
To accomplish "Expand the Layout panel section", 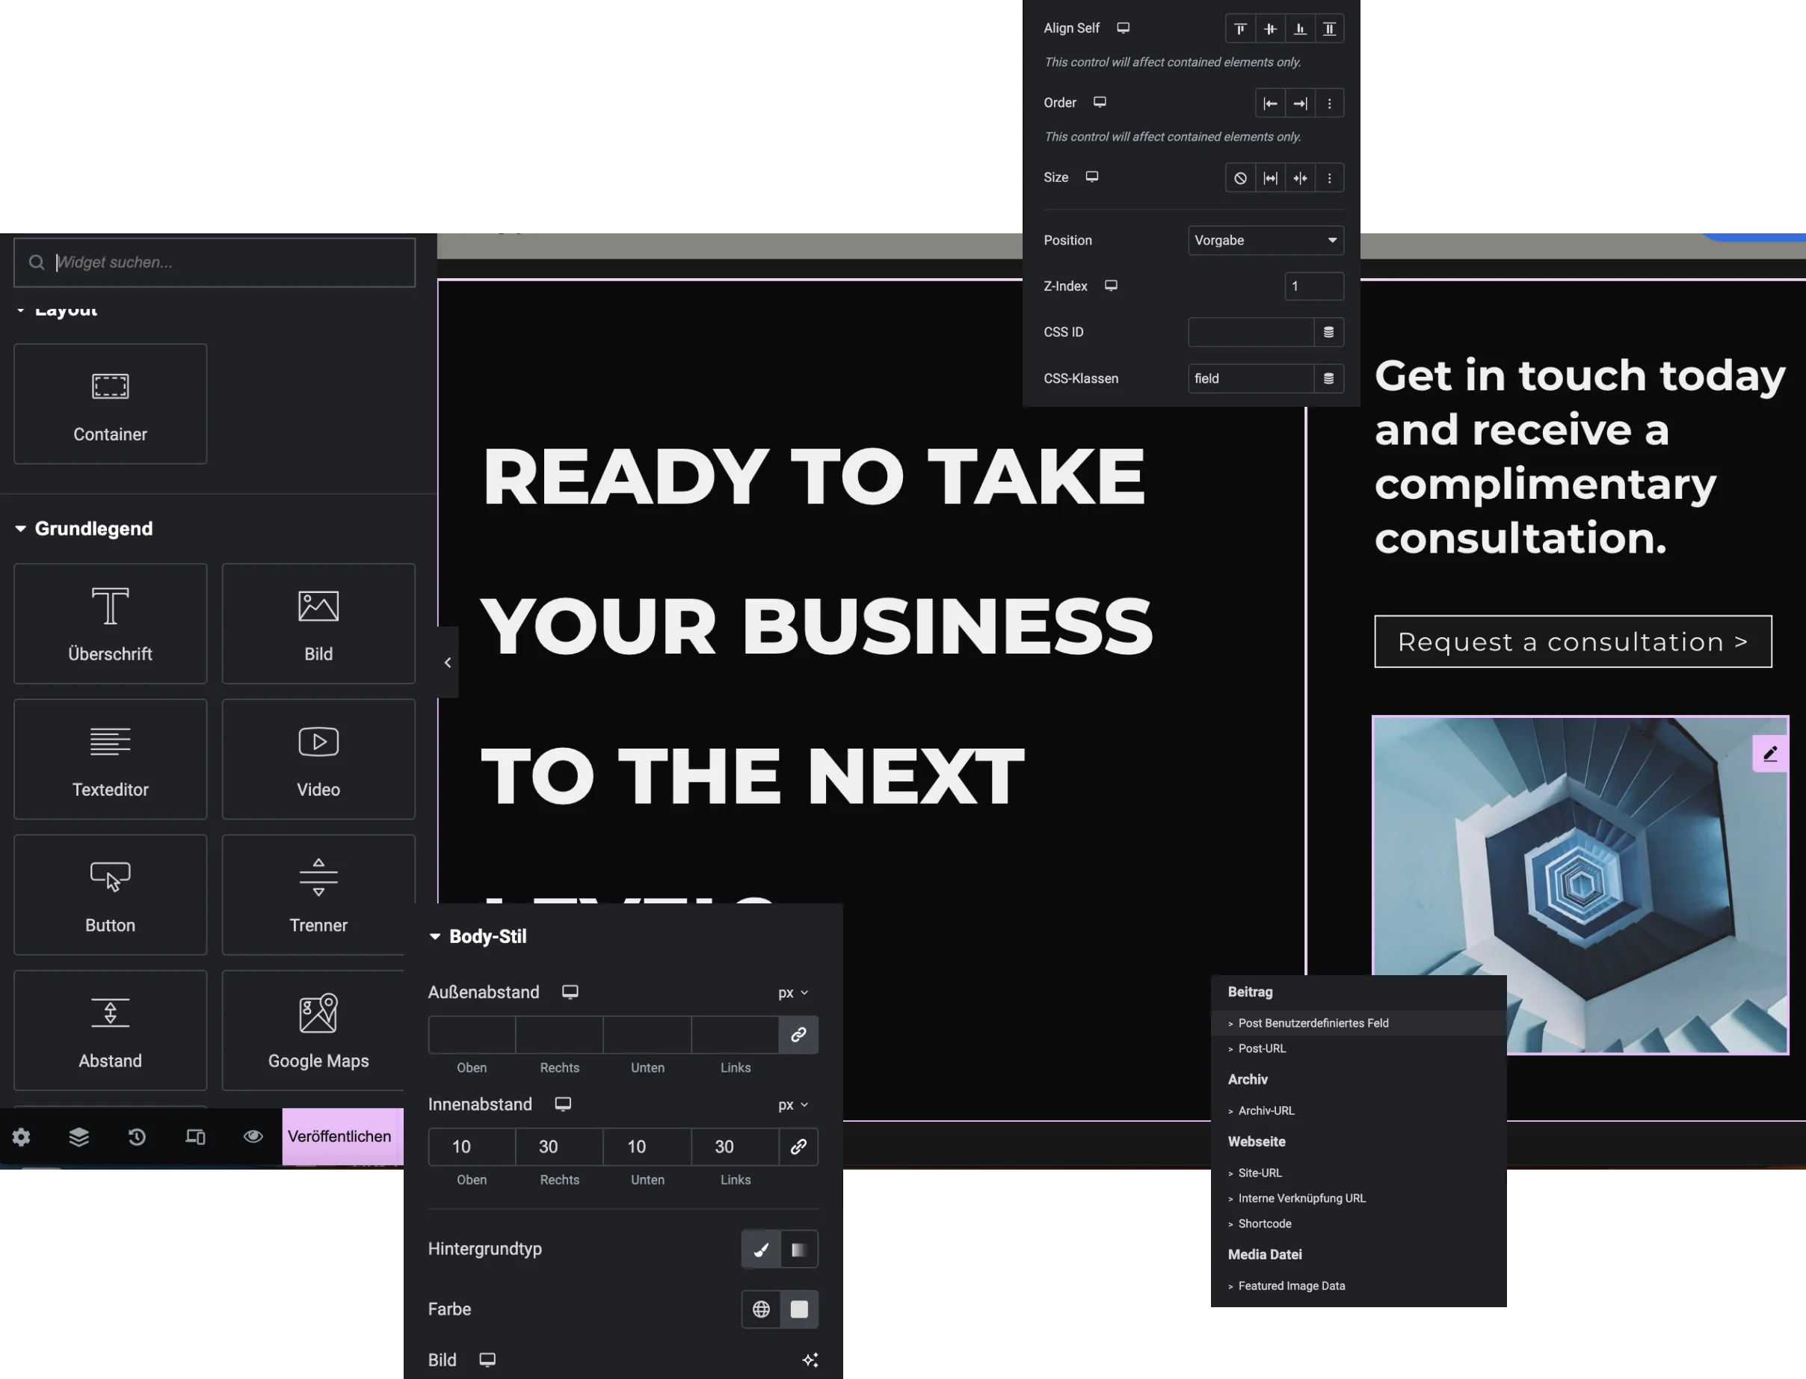I will (x=65, y=307).
